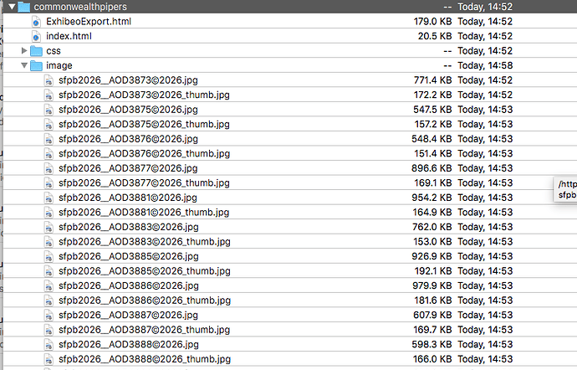Click icon of sfpb2026__AOD3888©2026_thumb.jpg

click(x=49, y=359)
